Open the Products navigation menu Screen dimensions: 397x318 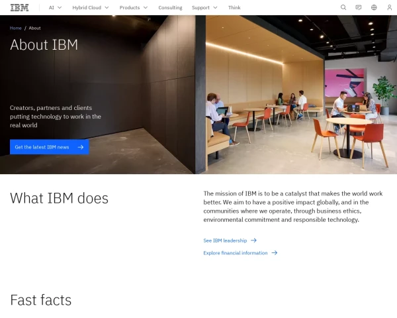pyautogui.click(x=134, y=7)
